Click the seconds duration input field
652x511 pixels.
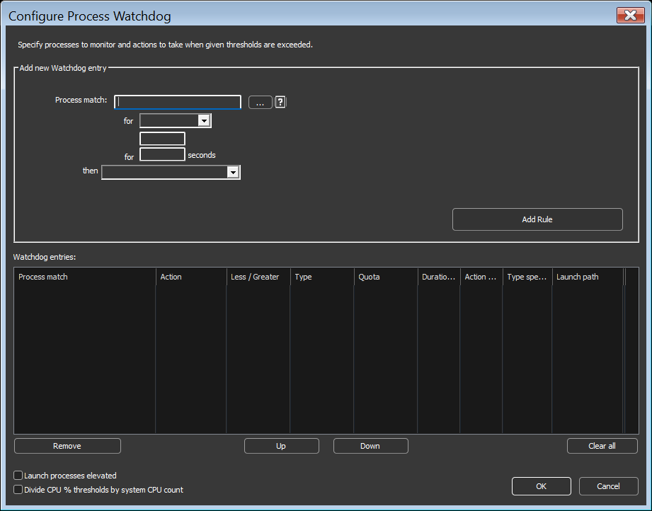coord(162,154)
